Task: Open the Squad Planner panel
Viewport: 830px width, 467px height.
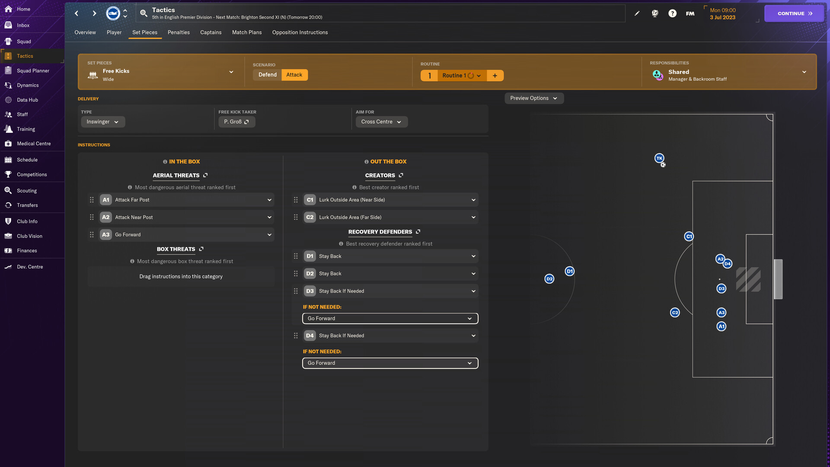Action: coord(32,71)
